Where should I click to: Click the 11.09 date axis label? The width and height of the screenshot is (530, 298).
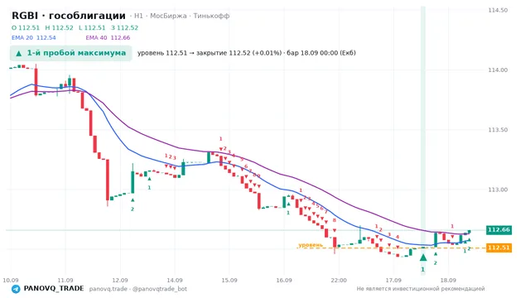pos(65,280)
